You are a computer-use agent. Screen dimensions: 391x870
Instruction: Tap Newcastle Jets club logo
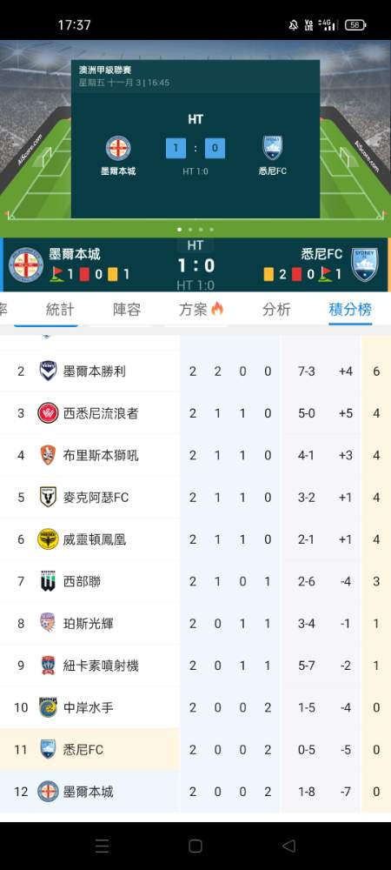point(48,666)
